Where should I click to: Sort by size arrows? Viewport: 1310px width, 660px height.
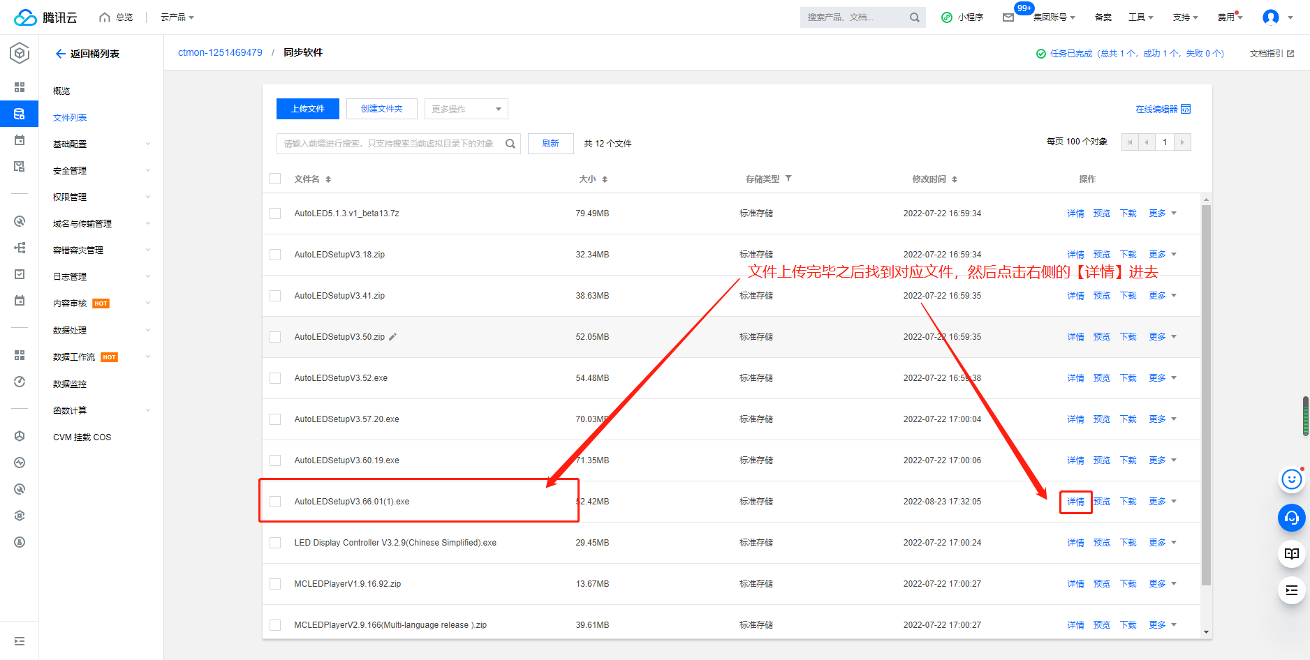coord(605,179)
